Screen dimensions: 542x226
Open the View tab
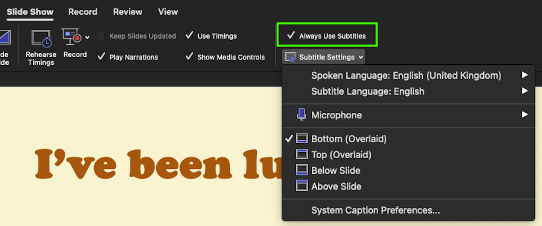(x=168, y=12)
